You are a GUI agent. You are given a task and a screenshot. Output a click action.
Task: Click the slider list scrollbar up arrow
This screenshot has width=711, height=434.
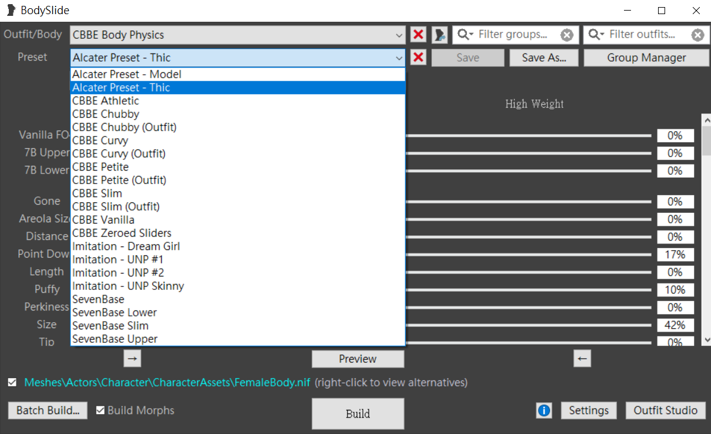(x=706, y=120)
